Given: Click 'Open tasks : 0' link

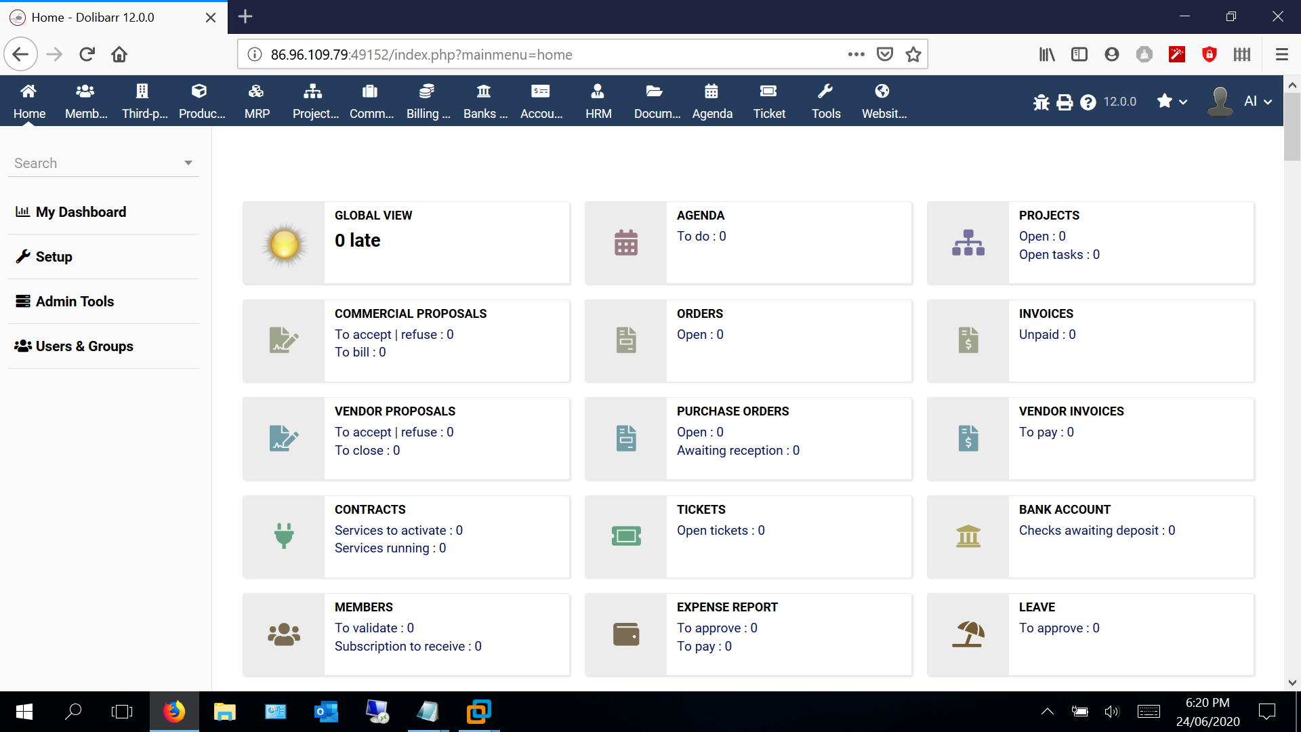Looking at the screenshot, I should 1059,254.
